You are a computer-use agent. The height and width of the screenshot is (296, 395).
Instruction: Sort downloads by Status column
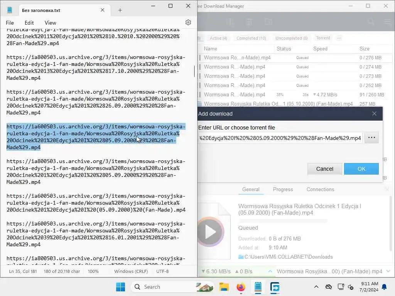tap(284, 49)
